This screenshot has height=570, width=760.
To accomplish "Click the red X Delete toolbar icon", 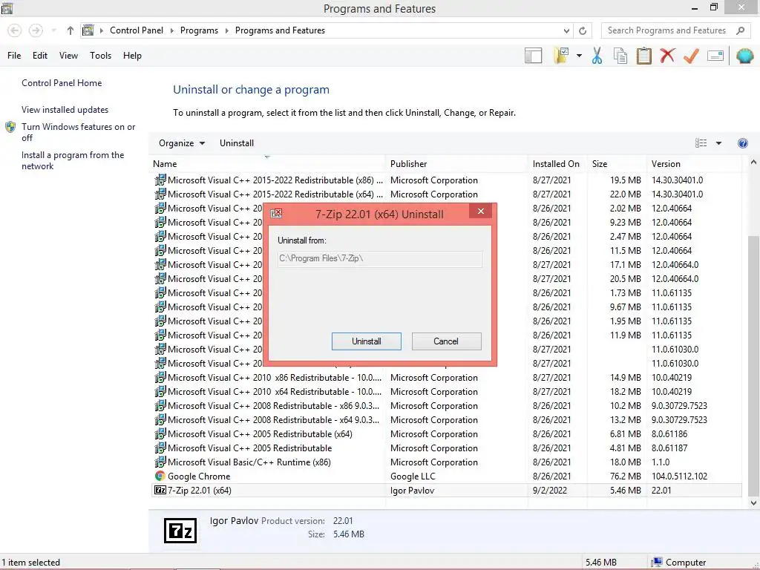I will [667, 55].
